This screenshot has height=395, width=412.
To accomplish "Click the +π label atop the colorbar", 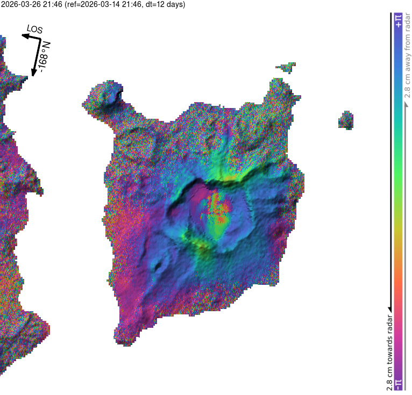I will (399, 20).
